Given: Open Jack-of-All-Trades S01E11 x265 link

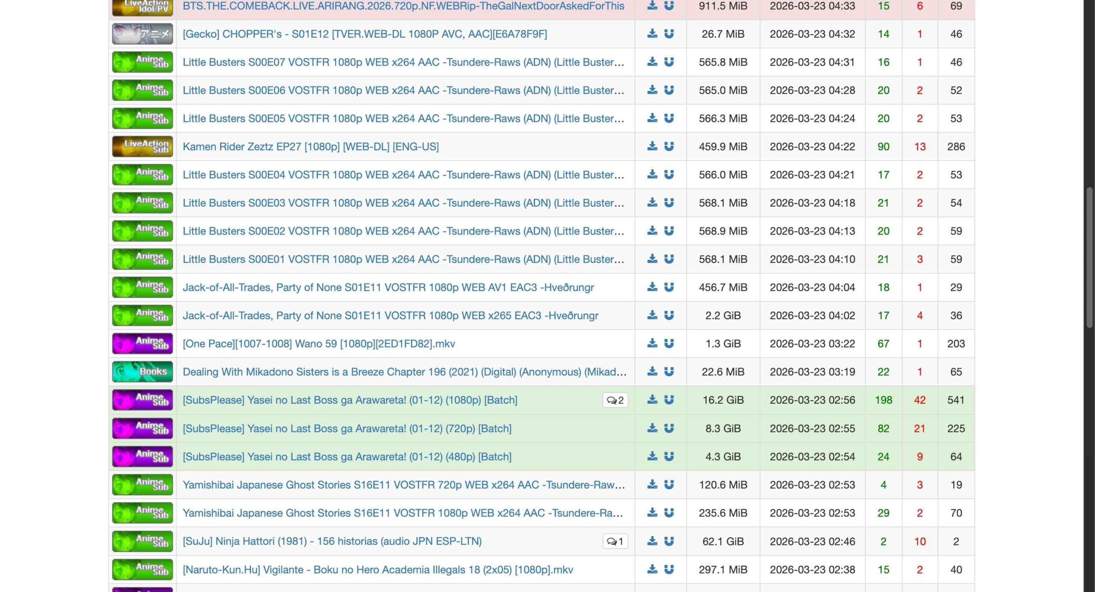Looking at the screenshot, I should pos(391,315).
